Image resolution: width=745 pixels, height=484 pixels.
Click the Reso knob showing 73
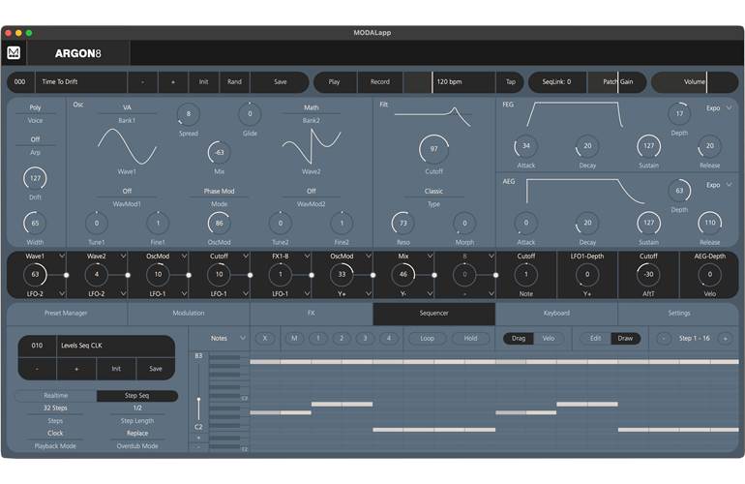coord(402,223)
